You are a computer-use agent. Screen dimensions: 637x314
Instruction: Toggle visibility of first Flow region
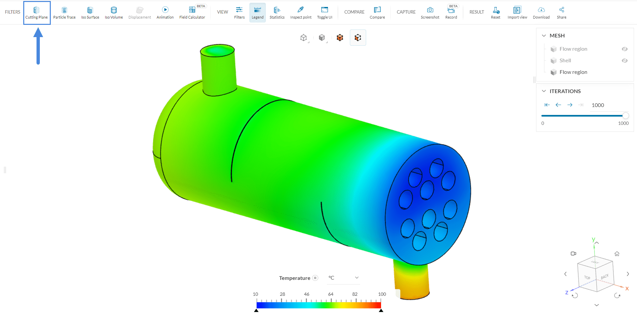(x=624, y=49)
